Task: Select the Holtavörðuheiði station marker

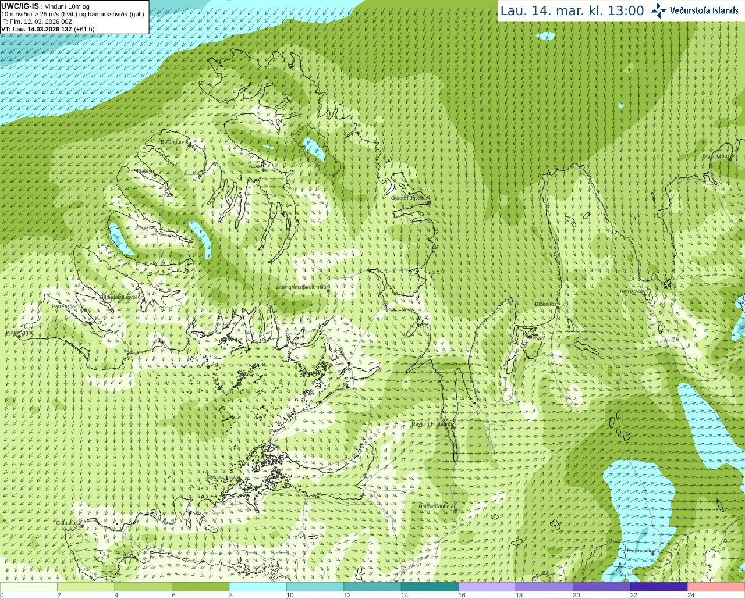Action: pyautogui.click(x=456, y=510)
